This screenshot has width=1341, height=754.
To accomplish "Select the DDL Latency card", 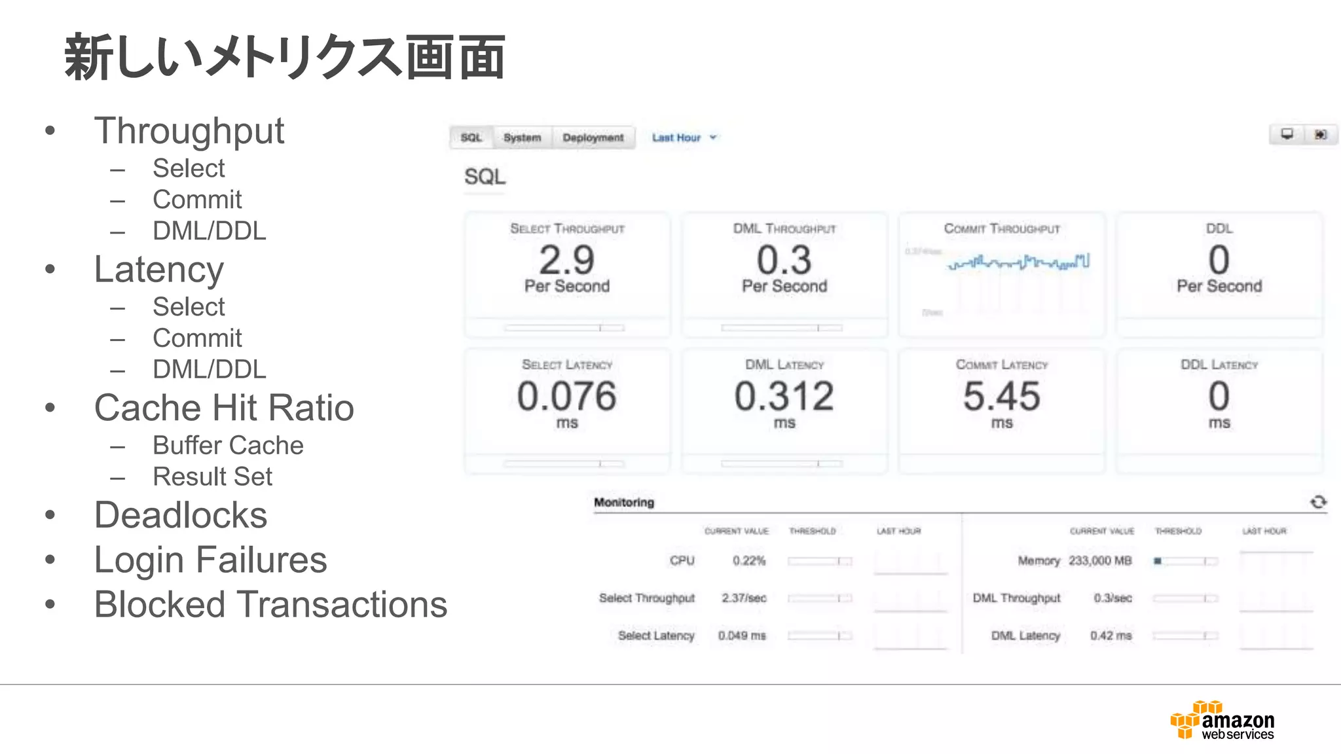I will pyautogui.click(x=1219, y=410).
